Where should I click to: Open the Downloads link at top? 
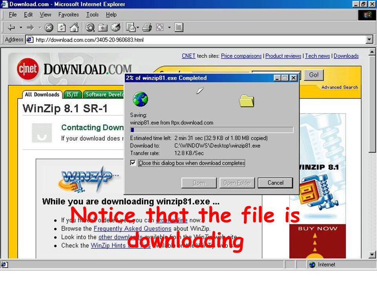[346, 56]
